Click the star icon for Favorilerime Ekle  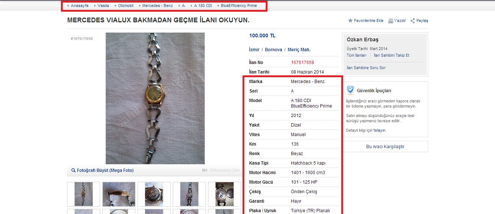[x=350, y=20]
